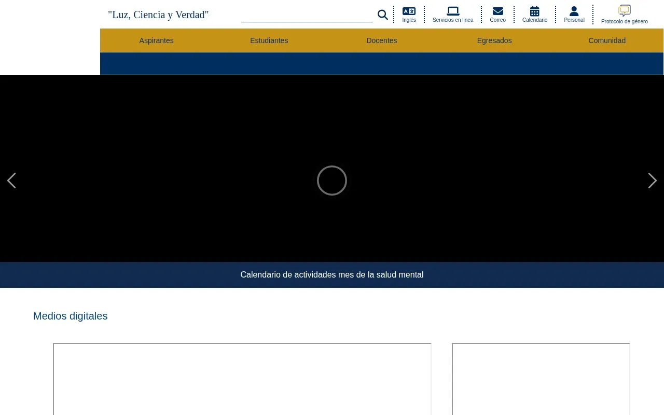Open the Docentes menu
The height and width of the screenshot is (415, 664).
(382, 40)
